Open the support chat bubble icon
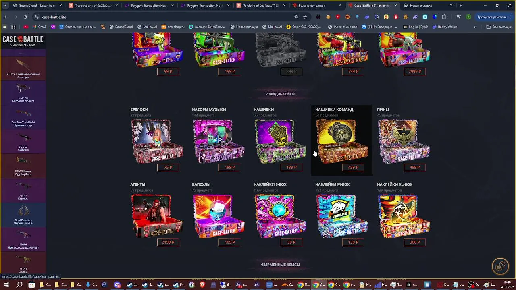Screen dimensions: 516x290 [x=500, y=266]
